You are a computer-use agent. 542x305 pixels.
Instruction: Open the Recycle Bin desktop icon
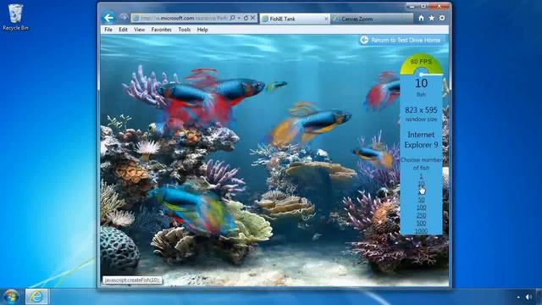tap(15, 17)
